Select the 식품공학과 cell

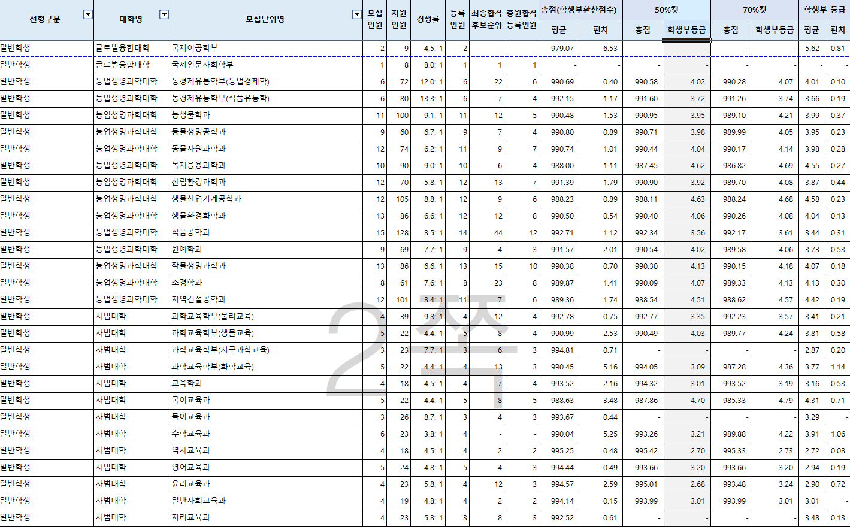coord(266,232)
